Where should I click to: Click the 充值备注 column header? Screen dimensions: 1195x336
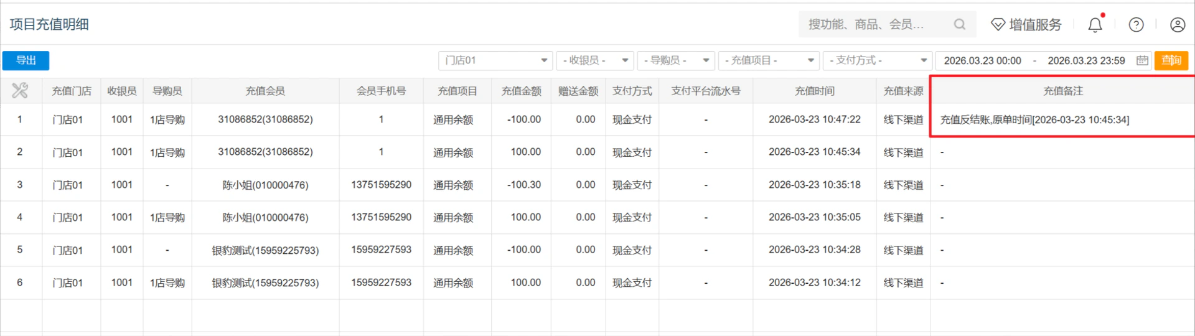[1062, 91]
